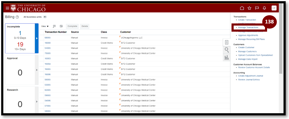Screen dimensions: 289x119
Task: Open the Search magnifier panel icon
Action: tap(227, 50)
